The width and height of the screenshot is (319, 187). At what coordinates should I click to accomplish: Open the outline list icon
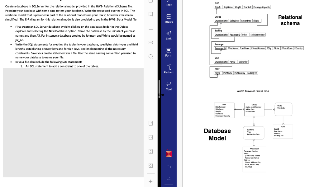[x=151, y=28]
